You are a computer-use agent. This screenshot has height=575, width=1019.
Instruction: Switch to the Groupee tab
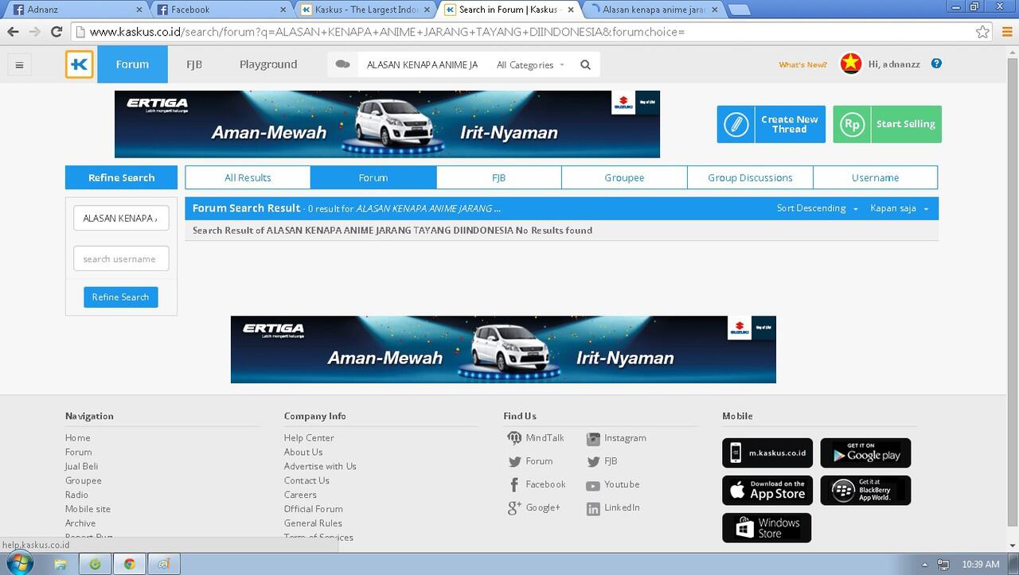point(624,177)
